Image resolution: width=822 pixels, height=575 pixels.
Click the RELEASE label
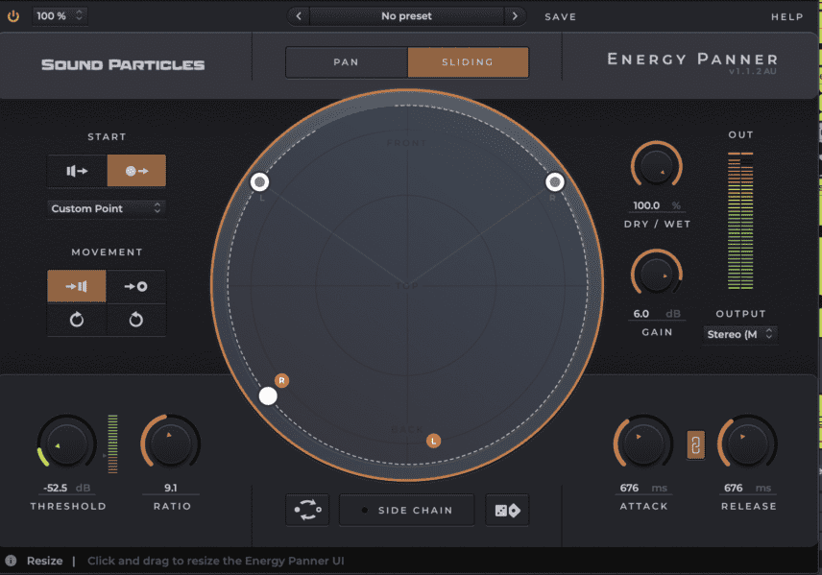(749, 506)
